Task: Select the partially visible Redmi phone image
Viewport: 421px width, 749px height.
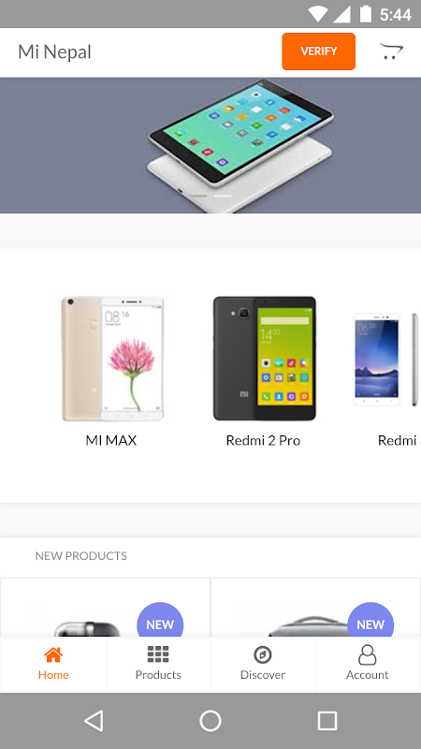Action: click(x=386, y=360)
